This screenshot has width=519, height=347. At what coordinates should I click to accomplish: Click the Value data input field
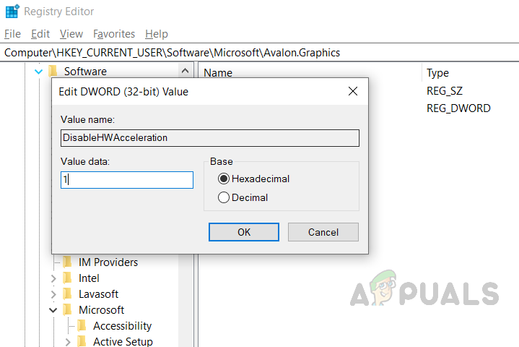pos(127,180)
